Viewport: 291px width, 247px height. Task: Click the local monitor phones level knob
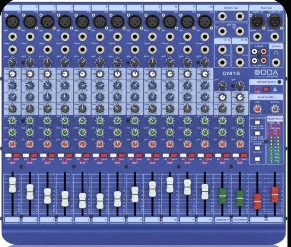point(275,109)
